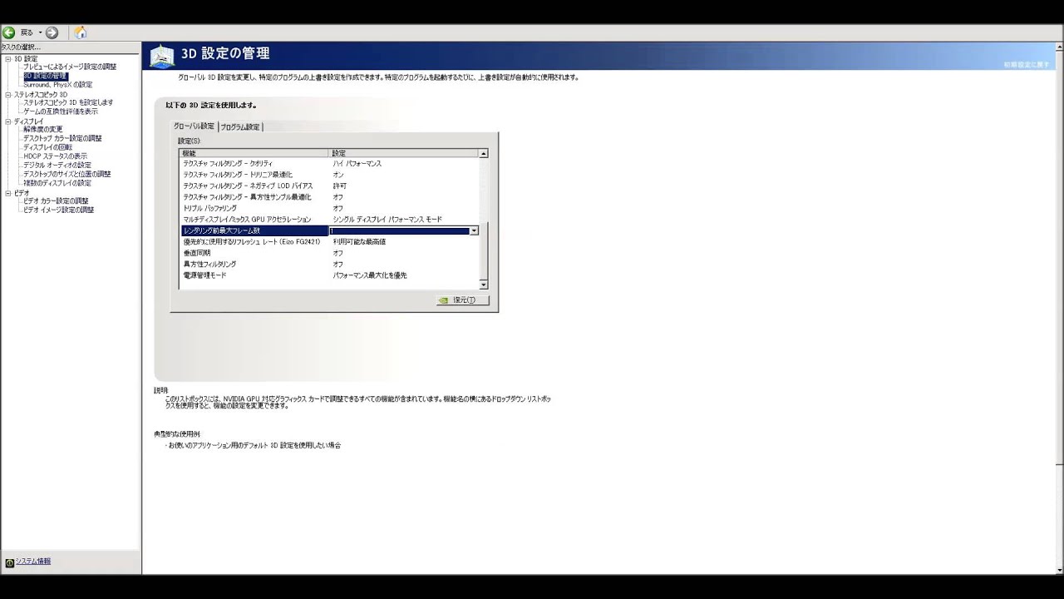The height and width of the screenshot is (599, 1064).
Task: Switch to the グローバル設定 tab
Action: coord(194,126)
